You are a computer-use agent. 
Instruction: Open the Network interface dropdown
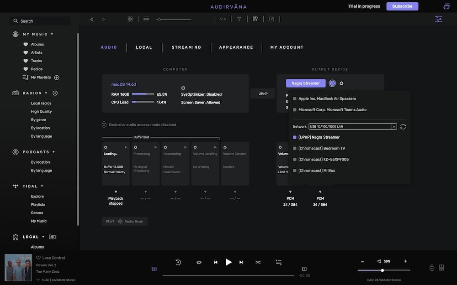(353, 126)
